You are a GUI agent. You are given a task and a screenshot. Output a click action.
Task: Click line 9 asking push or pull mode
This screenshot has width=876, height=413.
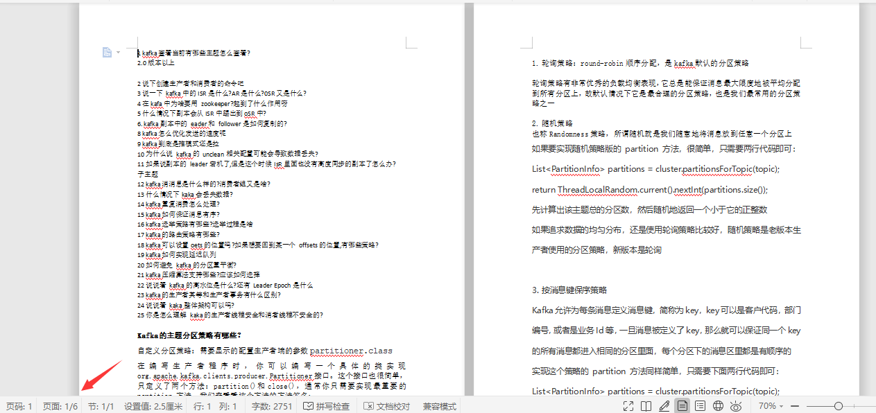178,143
